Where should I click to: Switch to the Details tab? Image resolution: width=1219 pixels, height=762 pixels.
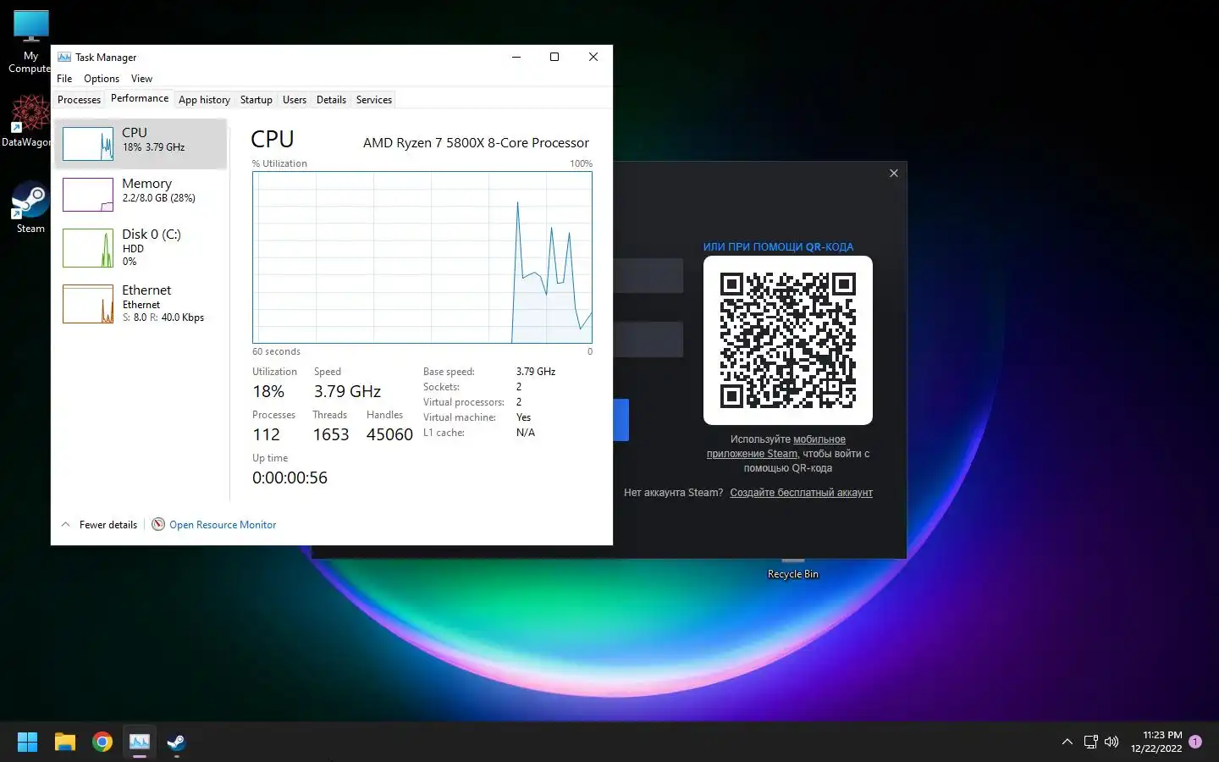coord(331,100)
